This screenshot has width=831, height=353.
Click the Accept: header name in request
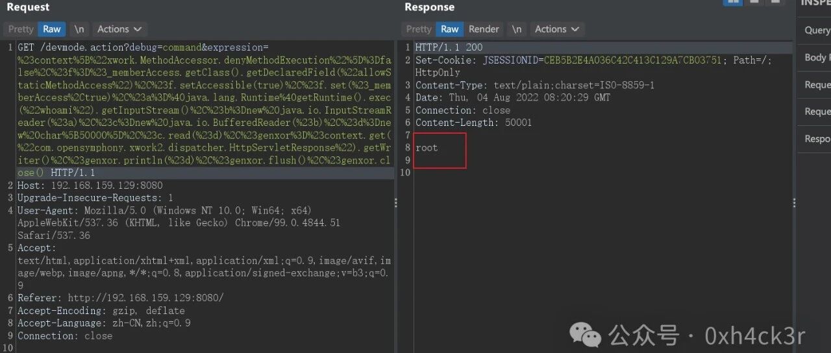coord(36,248)
